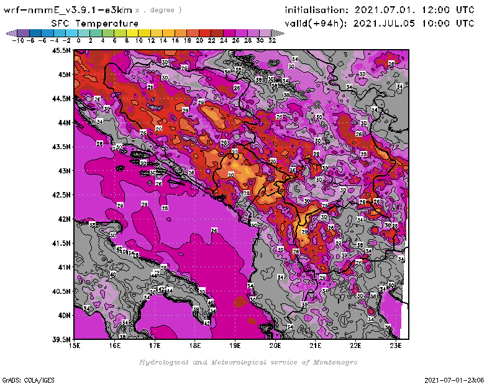The height and width of the screenshot is (384, 497).
Task: Select the 16E longitude label
Action: [115, 345]
